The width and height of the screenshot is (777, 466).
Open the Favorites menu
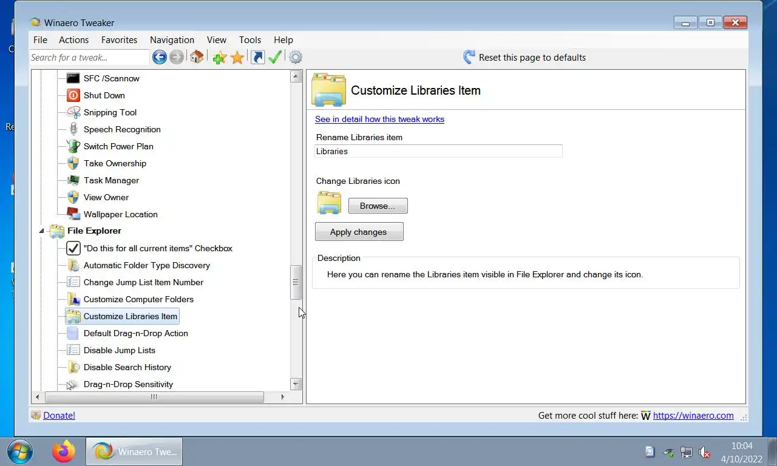click(x=119, y=40)
